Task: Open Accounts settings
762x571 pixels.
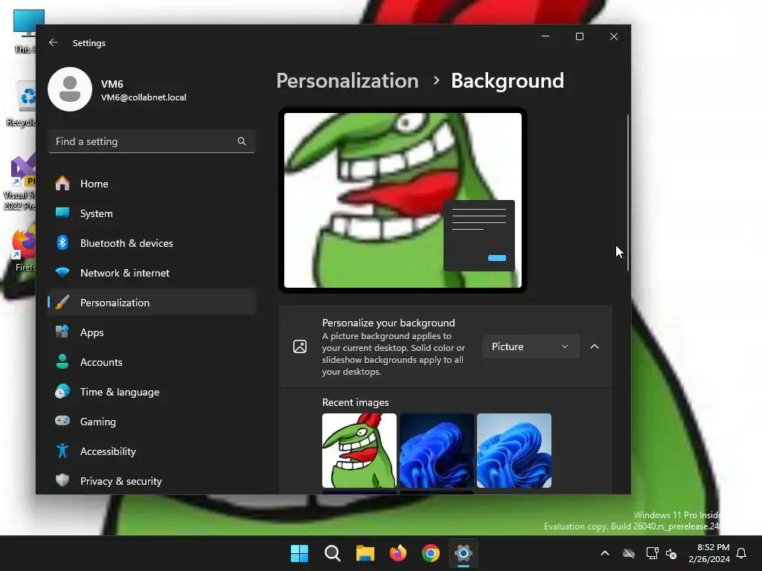Action: pos(152,362)
